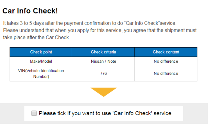Click the 'Please tick if you want' label text
Screen dimensions: 208x124
pyautogui.click(x=105, y=113)
